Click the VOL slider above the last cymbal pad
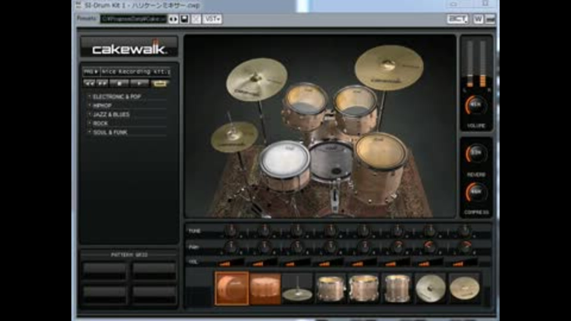 (x=463, y=262)
